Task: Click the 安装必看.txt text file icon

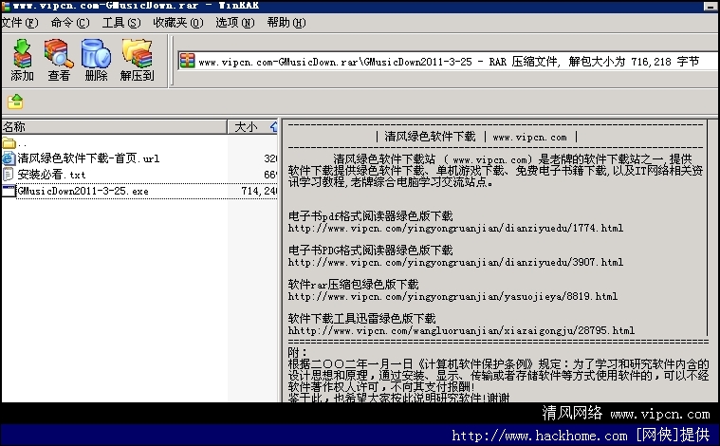Action: pyautogui.click(x=9, y=175)
